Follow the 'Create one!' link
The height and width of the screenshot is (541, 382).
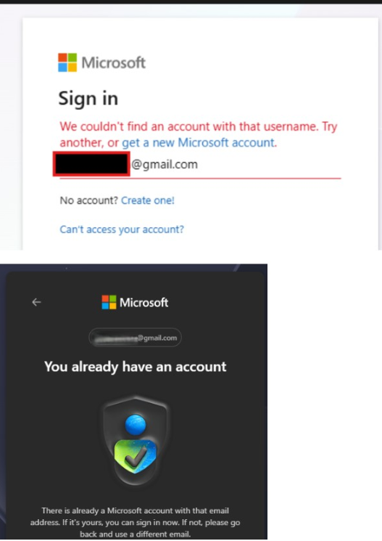pos(148,200)
